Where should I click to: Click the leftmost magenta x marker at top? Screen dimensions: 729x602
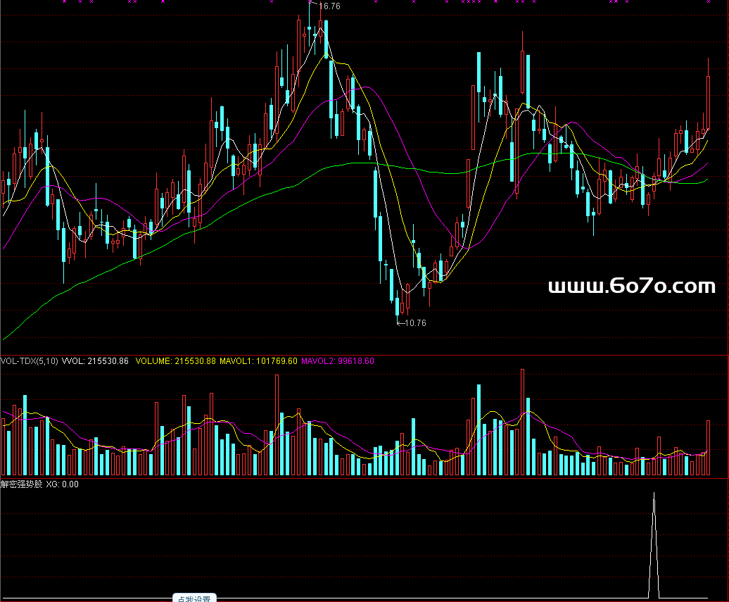pos(64,2)
